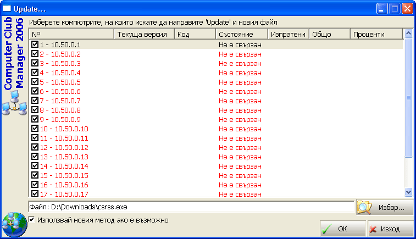This screenshot has height=239, width=416.
Task: Click the 'Общо' column header
Action: tap(330, 34)
